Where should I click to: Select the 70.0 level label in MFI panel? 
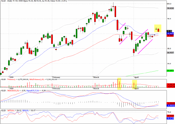coord(169,112)
